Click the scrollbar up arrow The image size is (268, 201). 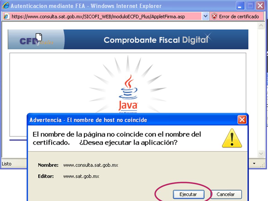[261, 26]
